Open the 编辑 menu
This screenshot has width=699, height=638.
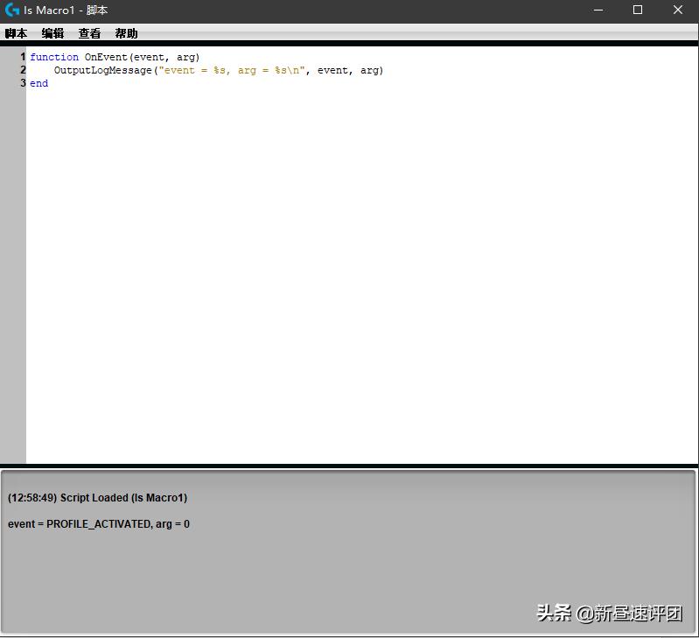point(52,34)
